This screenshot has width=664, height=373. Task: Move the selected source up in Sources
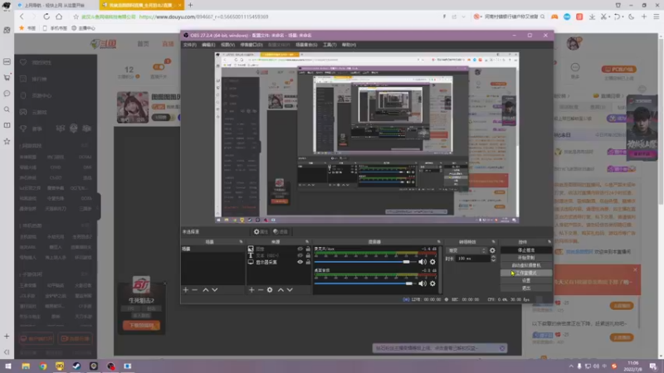coord(281,289)
